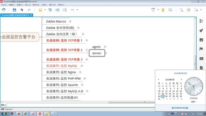Select March 26 in the calendar
The width and height of the screenshot is (206, 116).
pyautogui.click(x=166, y=96)
